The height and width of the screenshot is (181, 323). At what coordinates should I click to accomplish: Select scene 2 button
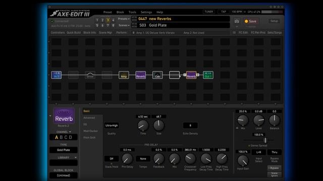click(x=102, y=20)
